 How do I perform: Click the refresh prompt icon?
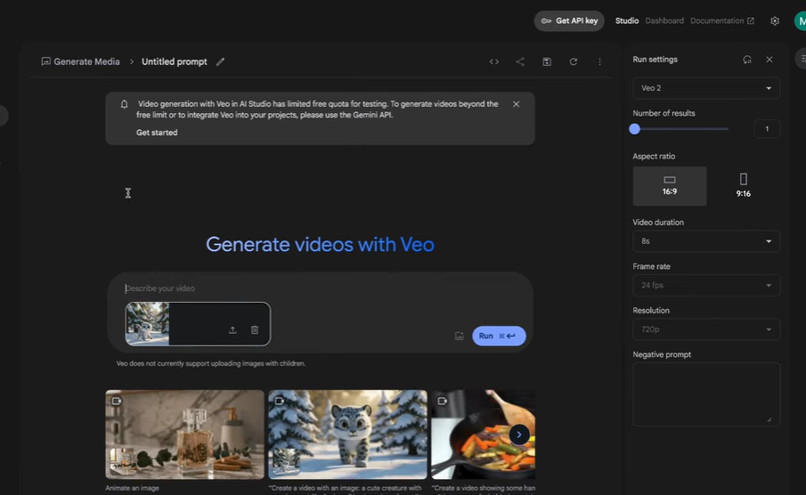[x=574, y=61]
